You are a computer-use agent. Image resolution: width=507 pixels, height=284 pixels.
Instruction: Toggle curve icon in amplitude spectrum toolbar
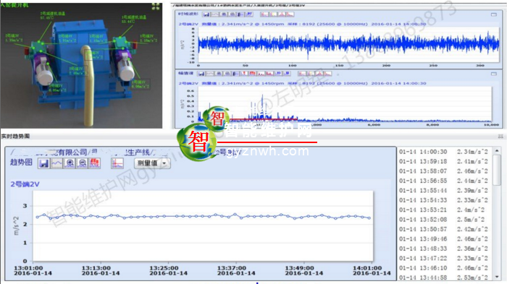pyautogui.click(x=210, y=74)
